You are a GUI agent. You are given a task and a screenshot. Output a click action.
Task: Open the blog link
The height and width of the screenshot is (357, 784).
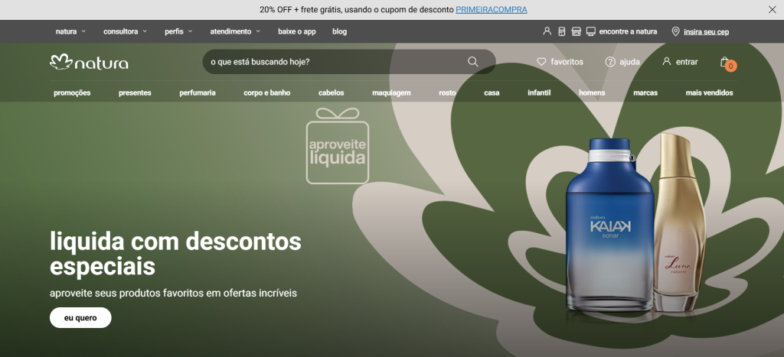click(x=339, y=31)
